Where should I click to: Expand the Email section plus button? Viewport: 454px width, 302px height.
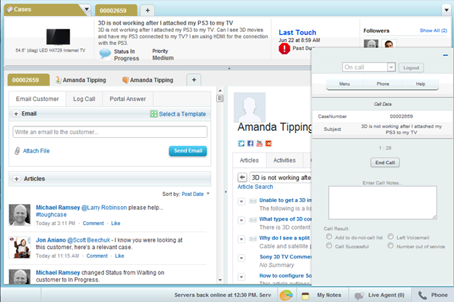[16, 114]
